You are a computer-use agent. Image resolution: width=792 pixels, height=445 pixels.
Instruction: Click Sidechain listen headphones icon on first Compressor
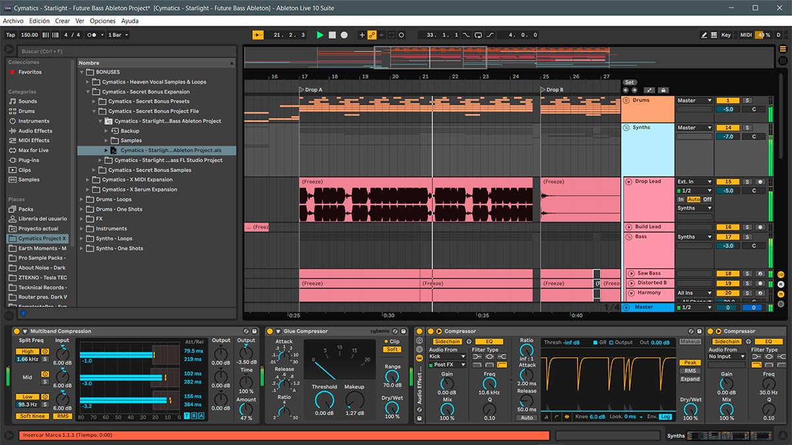(x=470, y=341)
